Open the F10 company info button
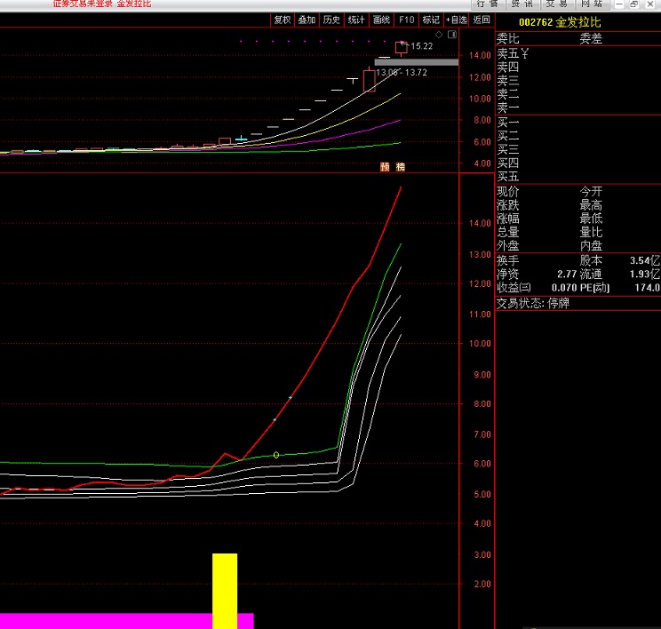The width and height of the screenshot is (661, 629). pyautogui.click(x=406, y=20)
